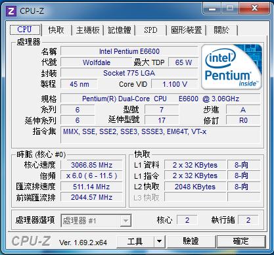The height and width of the screenshot is (255, 274).
Task: Select the CPU tab
Action: [x=26, y=30]
